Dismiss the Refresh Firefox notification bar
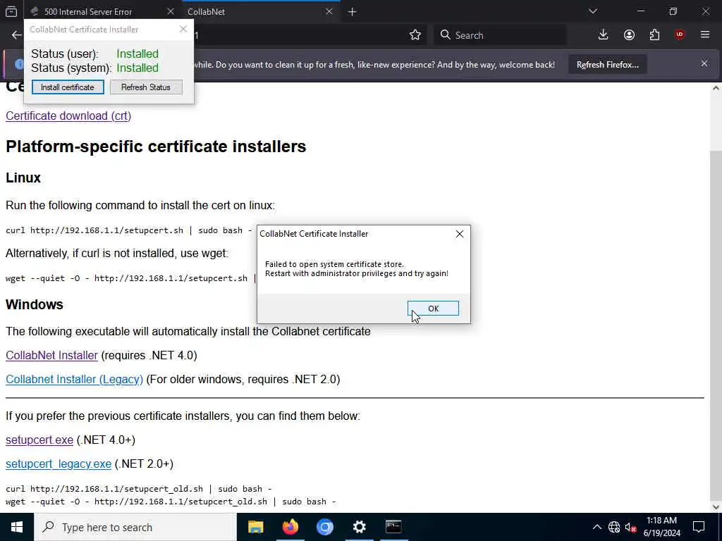The image size is (722, 541). 704,63
